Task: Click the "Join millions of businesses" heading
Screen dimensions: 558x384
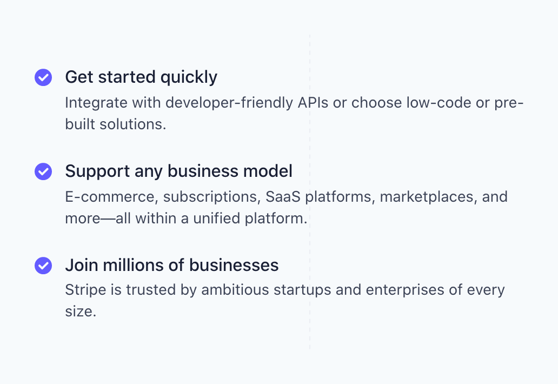Action: tap(171, 265)
